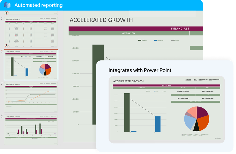Open slide 8 Resource Management thumbnail
This screenshot has height=154, width=236.
click(31, 130)
